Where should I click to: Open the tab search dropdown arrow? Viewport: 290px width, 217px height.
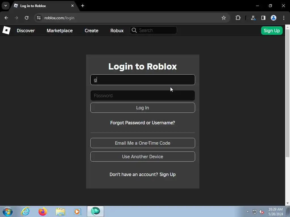tap(6, 6)
